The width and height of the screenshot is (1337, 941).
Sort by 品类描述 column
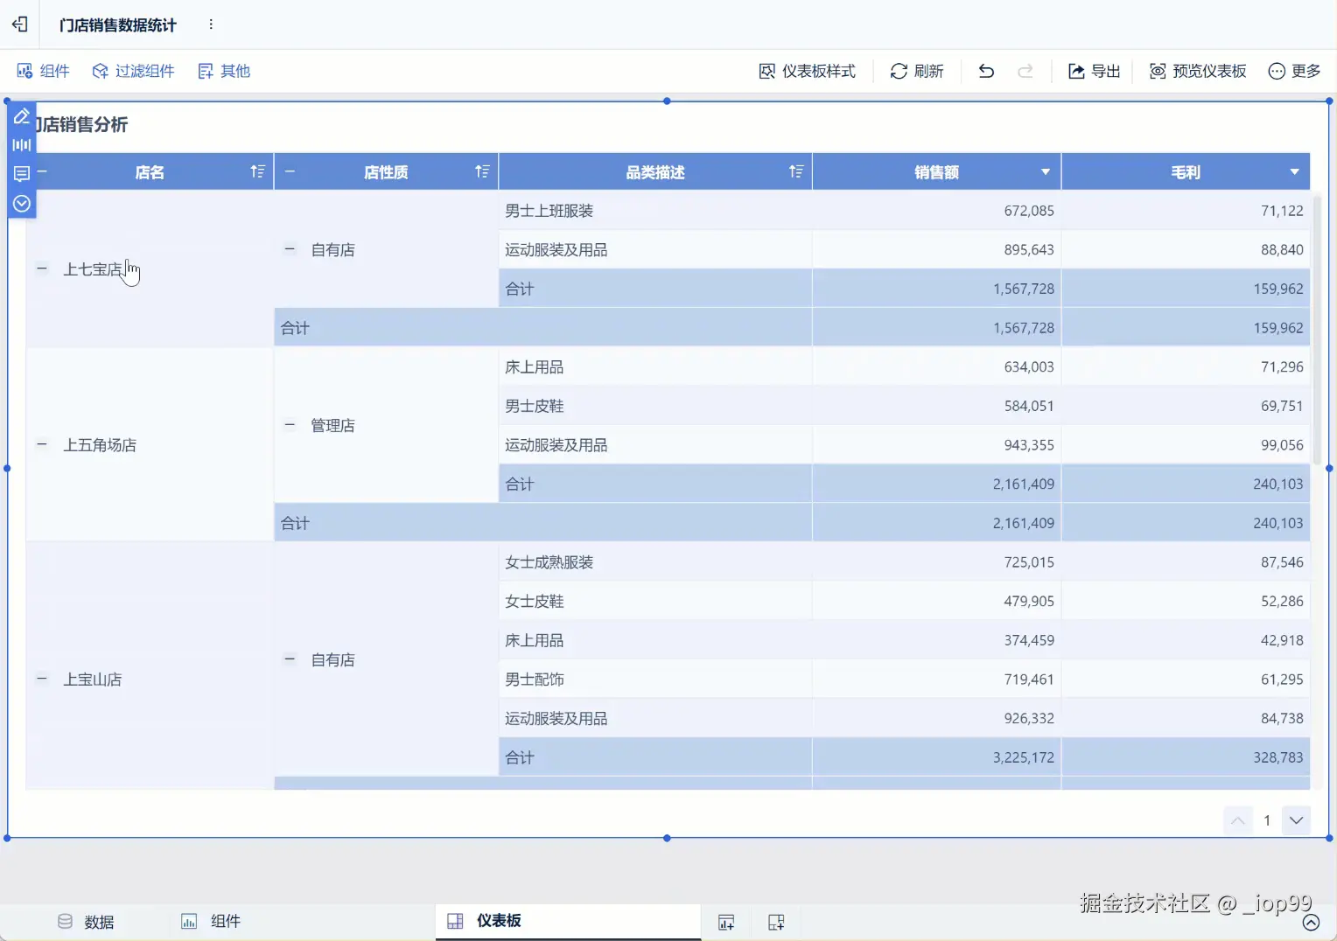point(795,171)
